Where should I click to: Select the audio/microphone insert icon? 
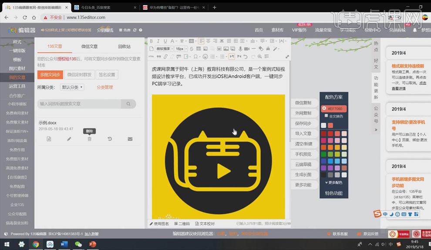click(240, 49)
